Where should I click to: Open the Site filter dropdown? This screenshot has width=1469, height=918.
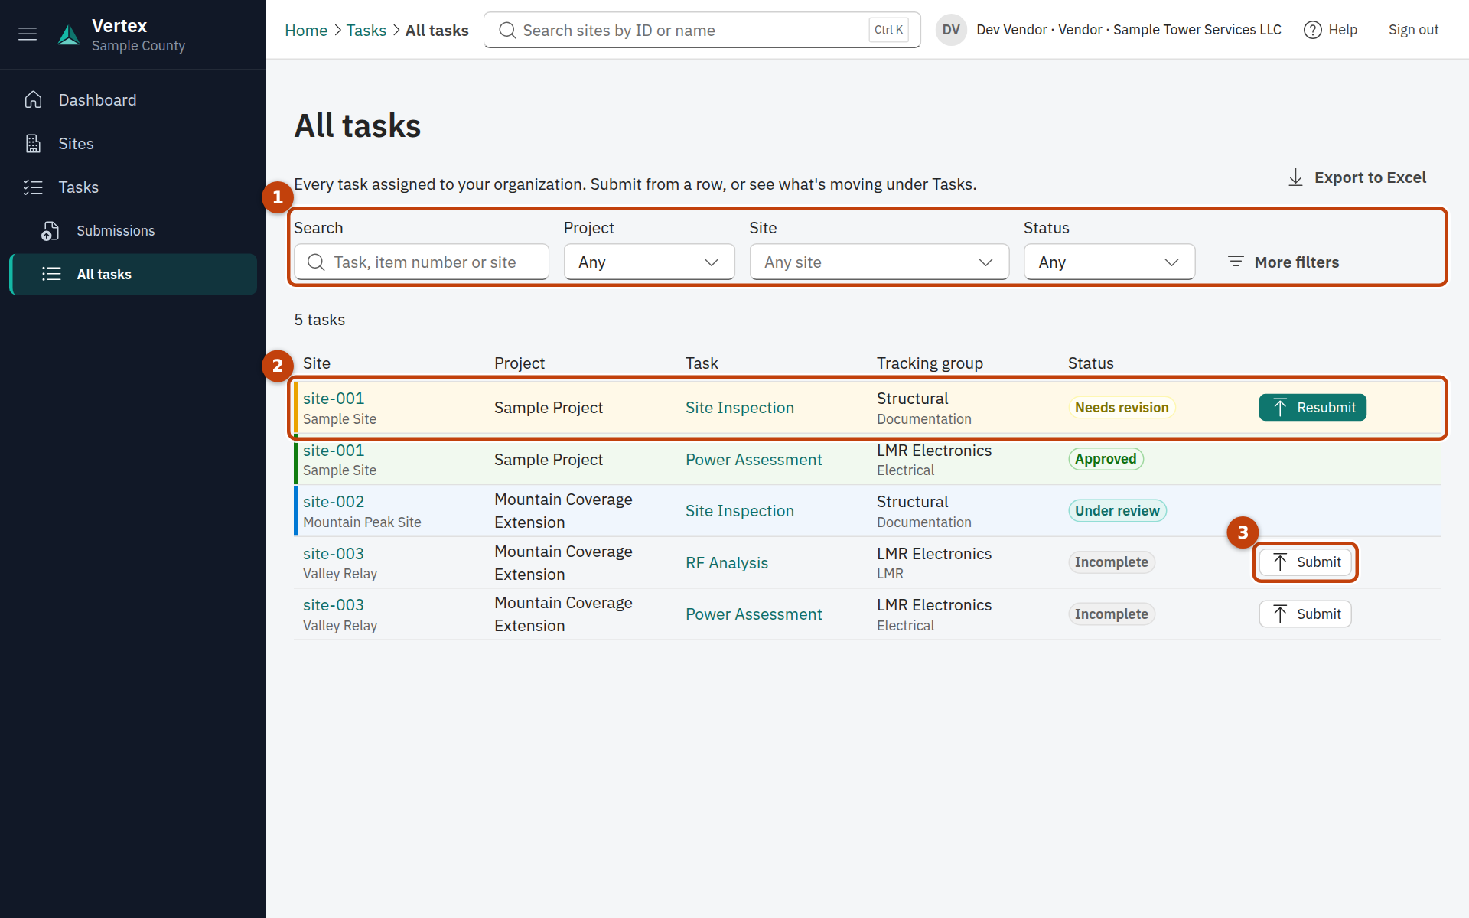(x=879, y=262)
